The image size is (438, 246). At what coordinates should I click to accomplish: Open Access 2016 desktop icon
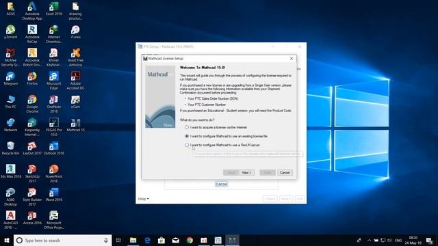point(32,217)
